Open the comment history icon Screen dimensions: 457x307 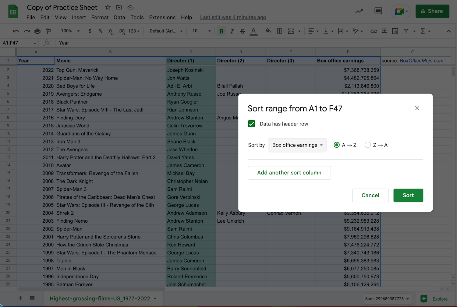[x=378, y=11]
